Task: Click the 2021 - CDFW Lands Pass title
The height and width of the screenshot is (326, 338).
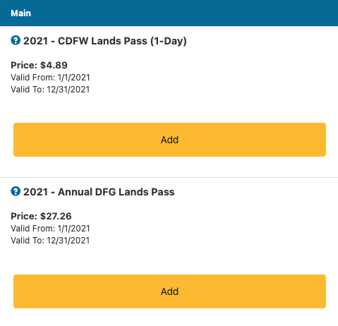Action: 105,41
